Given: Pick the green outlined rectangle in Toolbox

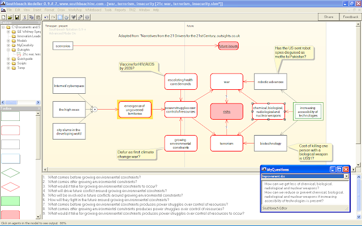Looking at the screenshot, I should (x=10, y=116).
